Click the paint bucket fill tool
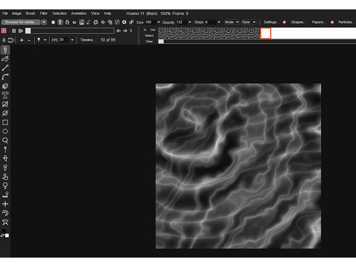 tap(5, 86)
